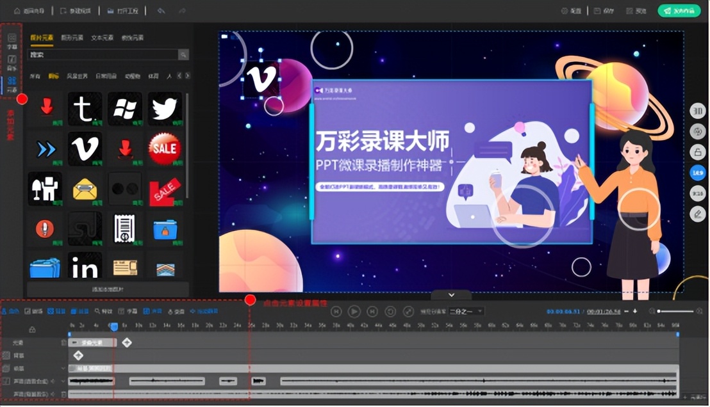Switch to the Shape Elements tab

tap(73, 38)
